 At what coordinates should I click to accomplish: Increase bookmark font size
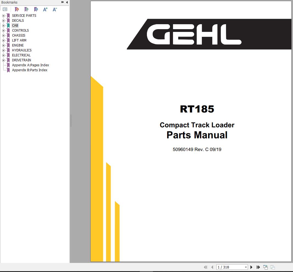point(45,9)
